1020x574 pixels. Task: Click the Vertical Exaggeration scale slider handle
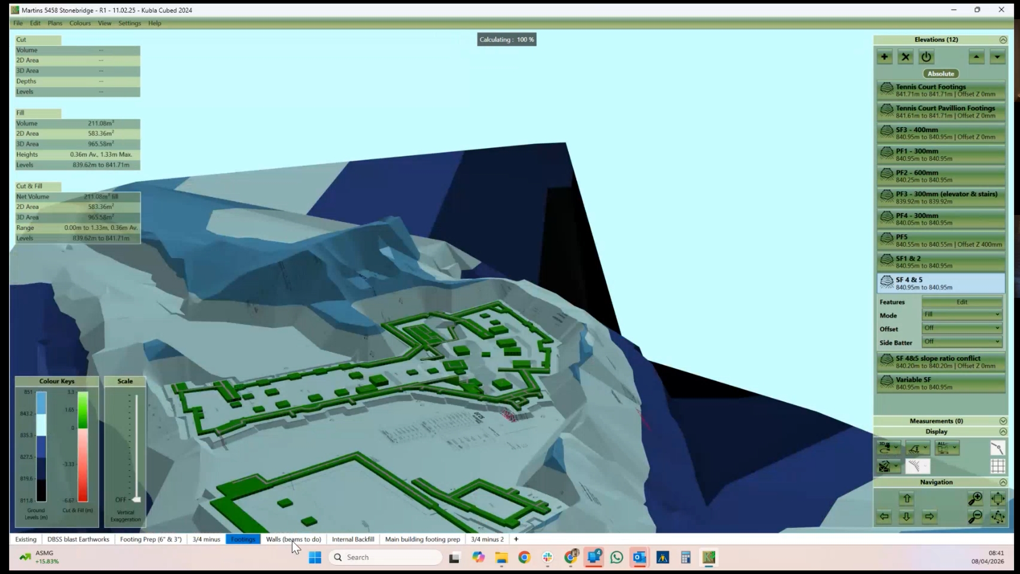[137, 500]
